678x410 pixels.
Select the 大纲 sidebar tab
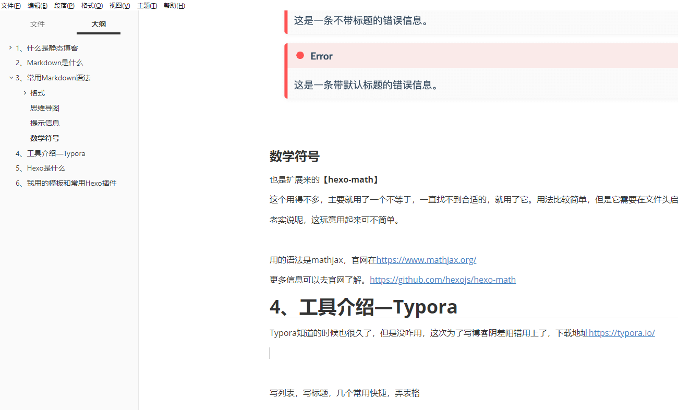click(99, 24)
